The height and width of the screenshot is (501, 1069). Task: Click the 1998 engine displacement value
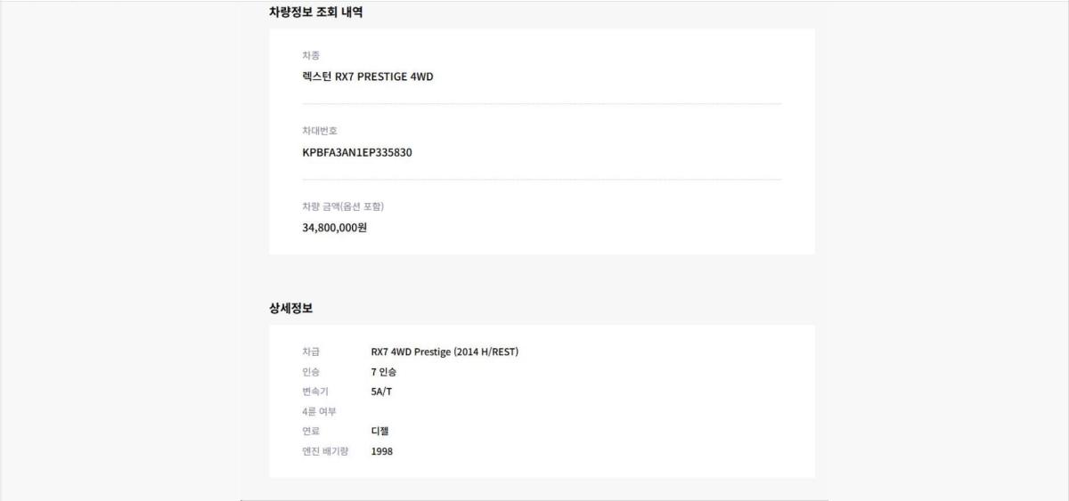pyautogui.click(x=382, y=451)
